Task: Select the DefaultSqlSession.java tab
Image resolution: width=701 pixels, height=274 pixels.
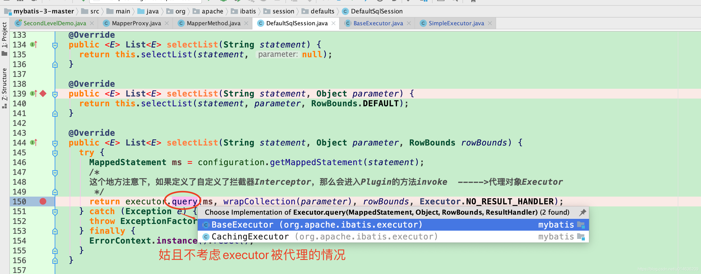Action: click(x=297, y=23)
